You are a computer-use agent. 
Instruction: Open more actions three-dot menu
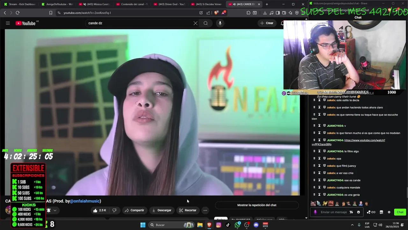(x=205, y=210)
